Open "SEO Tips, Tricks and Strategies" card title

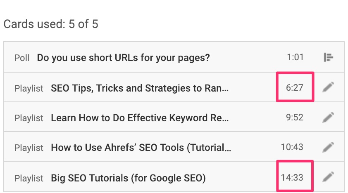click(x=140, y=88)
